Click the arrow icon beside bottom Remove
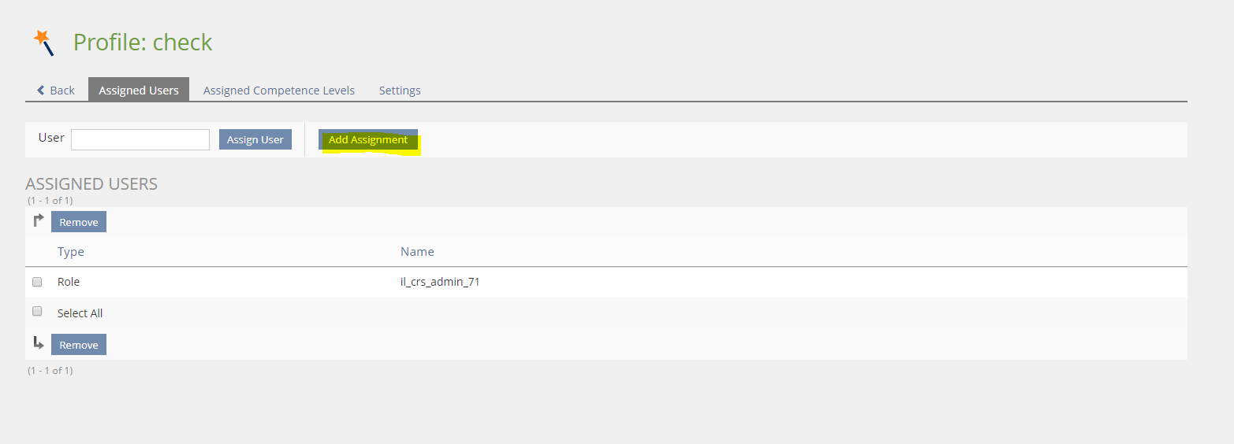The height and width of the screenshot is (444, 1234). [39, 344]
